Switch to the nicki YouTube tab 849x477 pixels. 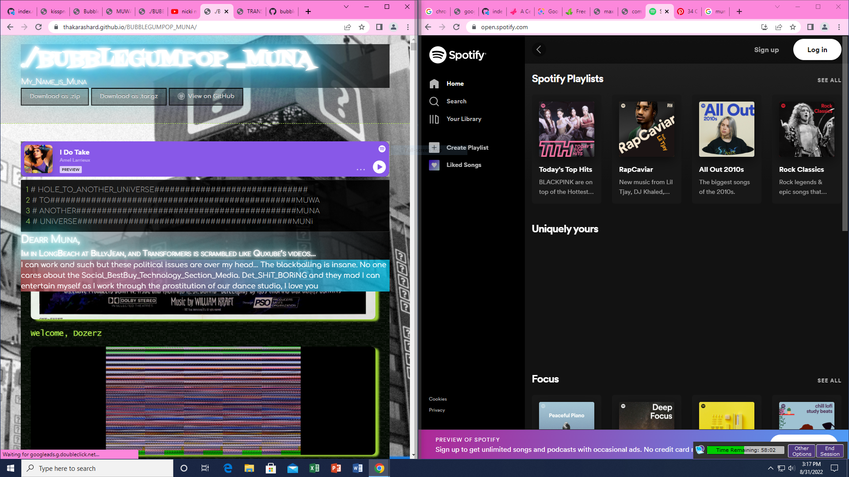tap(184, 11)
